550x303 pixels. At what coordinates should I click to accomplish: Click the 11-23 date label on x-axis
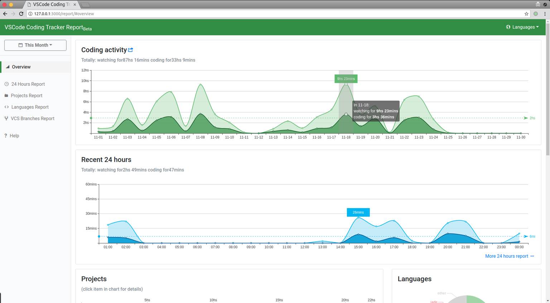tap(419, 137)
